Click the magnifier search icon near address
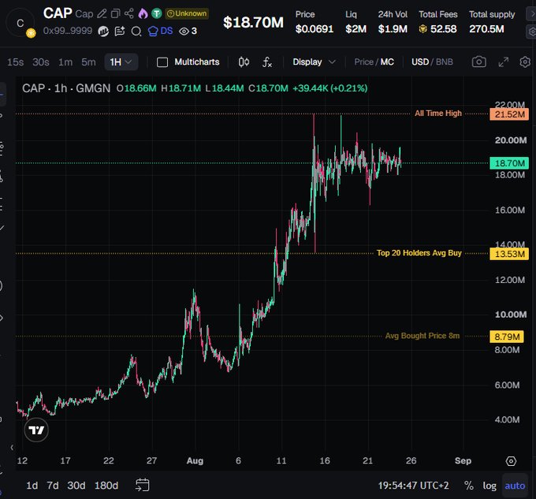 tap(136, 32)
